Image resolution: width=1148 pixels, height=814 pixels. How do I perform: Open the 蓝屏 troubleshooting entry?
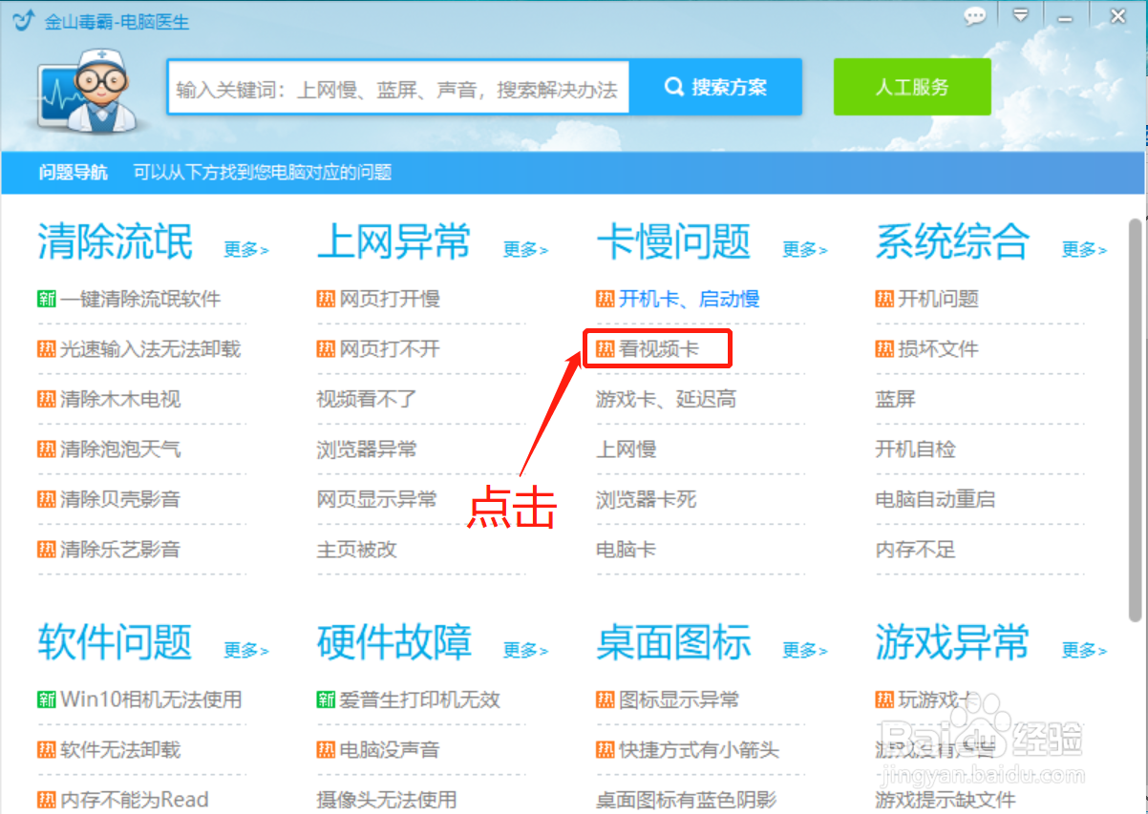click(895, 399)
